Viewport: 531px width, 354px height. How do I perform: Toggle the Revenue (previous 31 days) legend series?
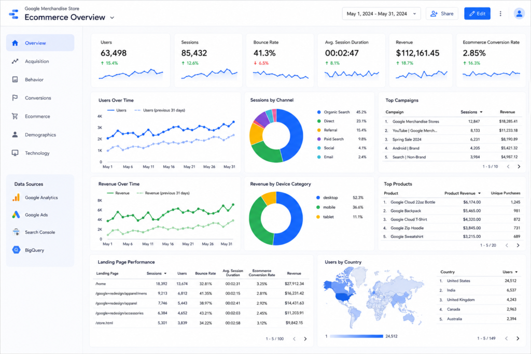coord(163,193)
